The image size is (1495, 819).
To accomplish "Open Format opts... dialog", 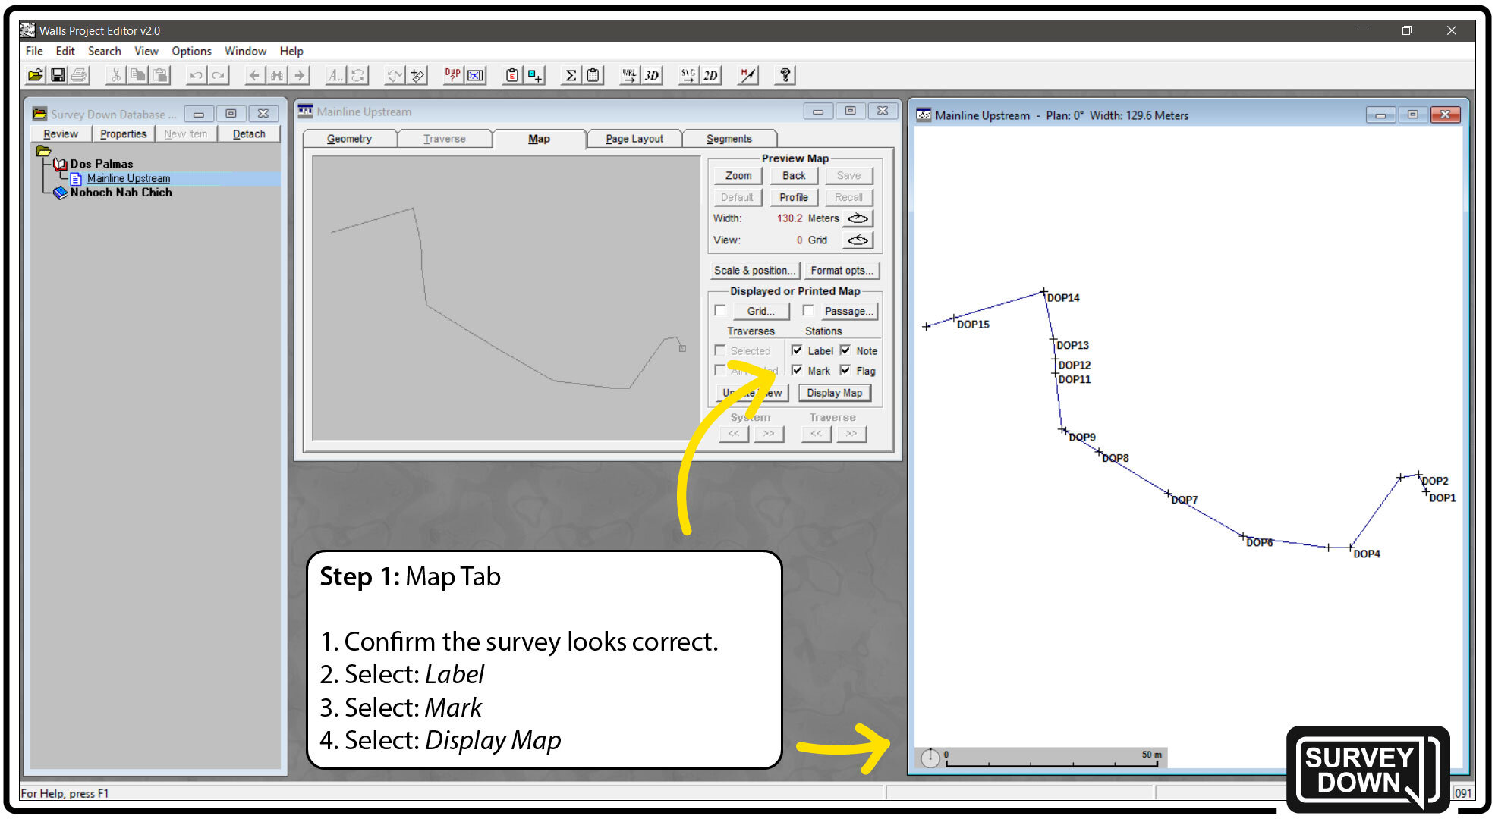I will pyautogui.click(x=842, y=271).
